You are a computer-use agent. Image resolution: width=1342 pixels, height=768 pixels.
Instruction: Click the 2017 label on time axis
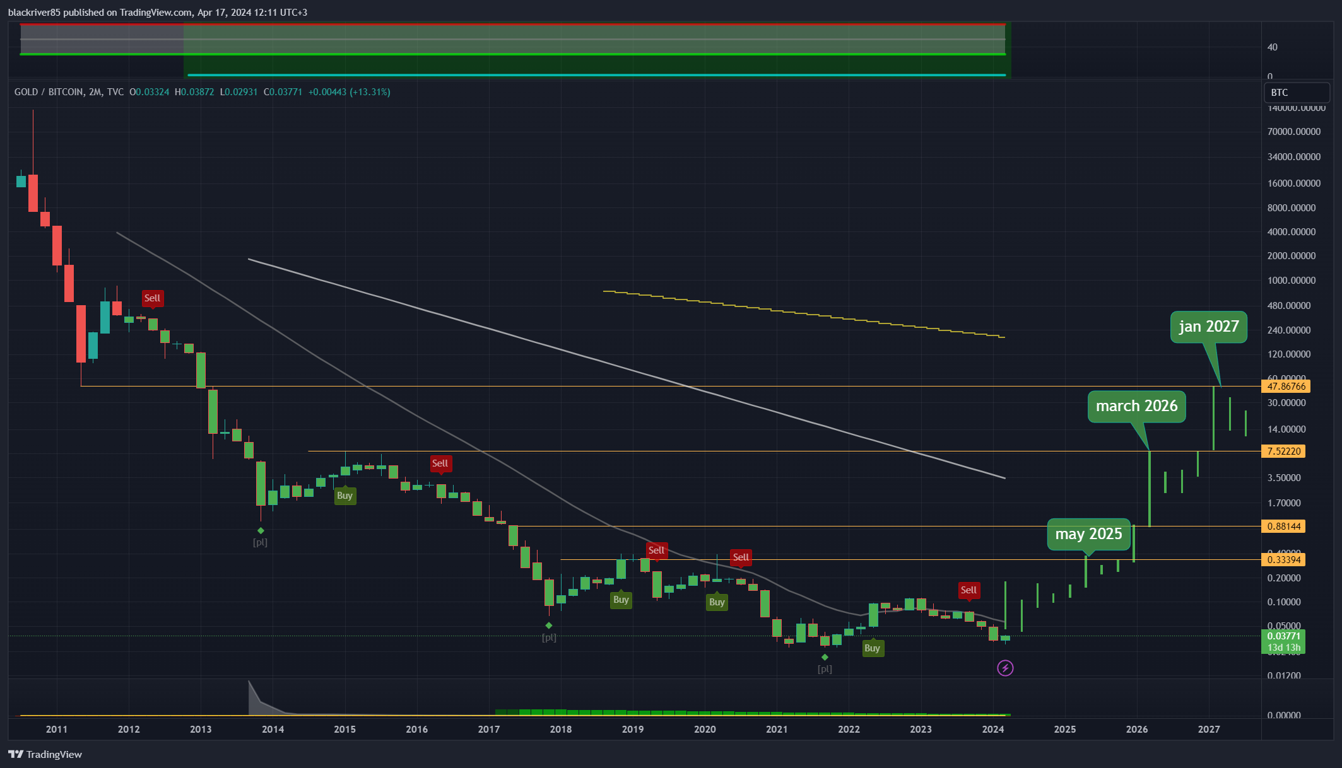[x=489, y=730]
